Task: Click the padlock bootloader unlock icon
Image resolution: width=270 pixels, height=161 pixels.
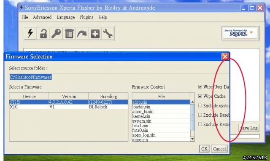Action: click(x=43, y=33)
